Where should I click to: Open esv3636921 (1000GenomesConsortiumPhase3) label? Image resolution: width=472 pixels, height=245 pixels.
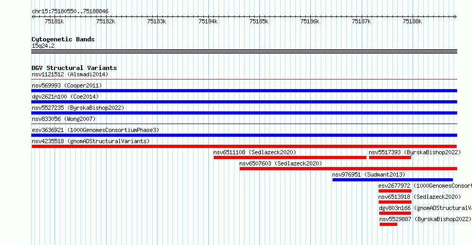[x=95, y=130]
